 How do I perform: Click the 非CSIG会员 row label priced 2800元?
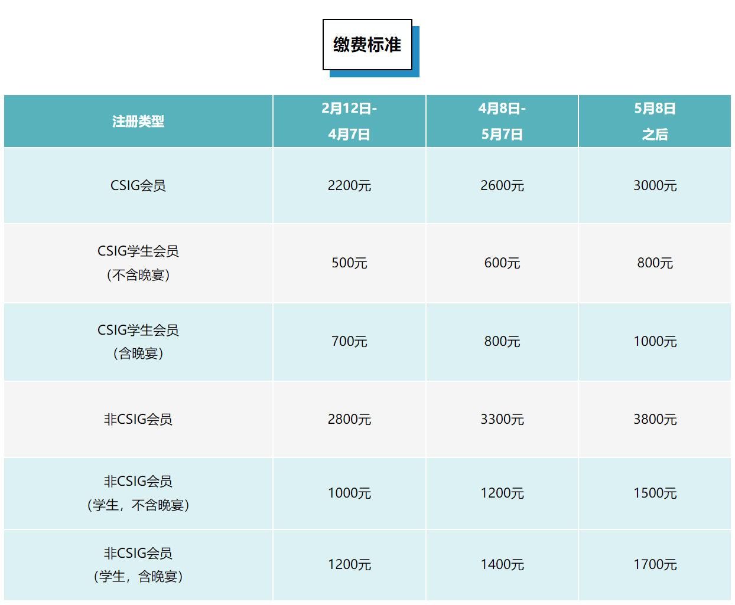pos(138,419)
